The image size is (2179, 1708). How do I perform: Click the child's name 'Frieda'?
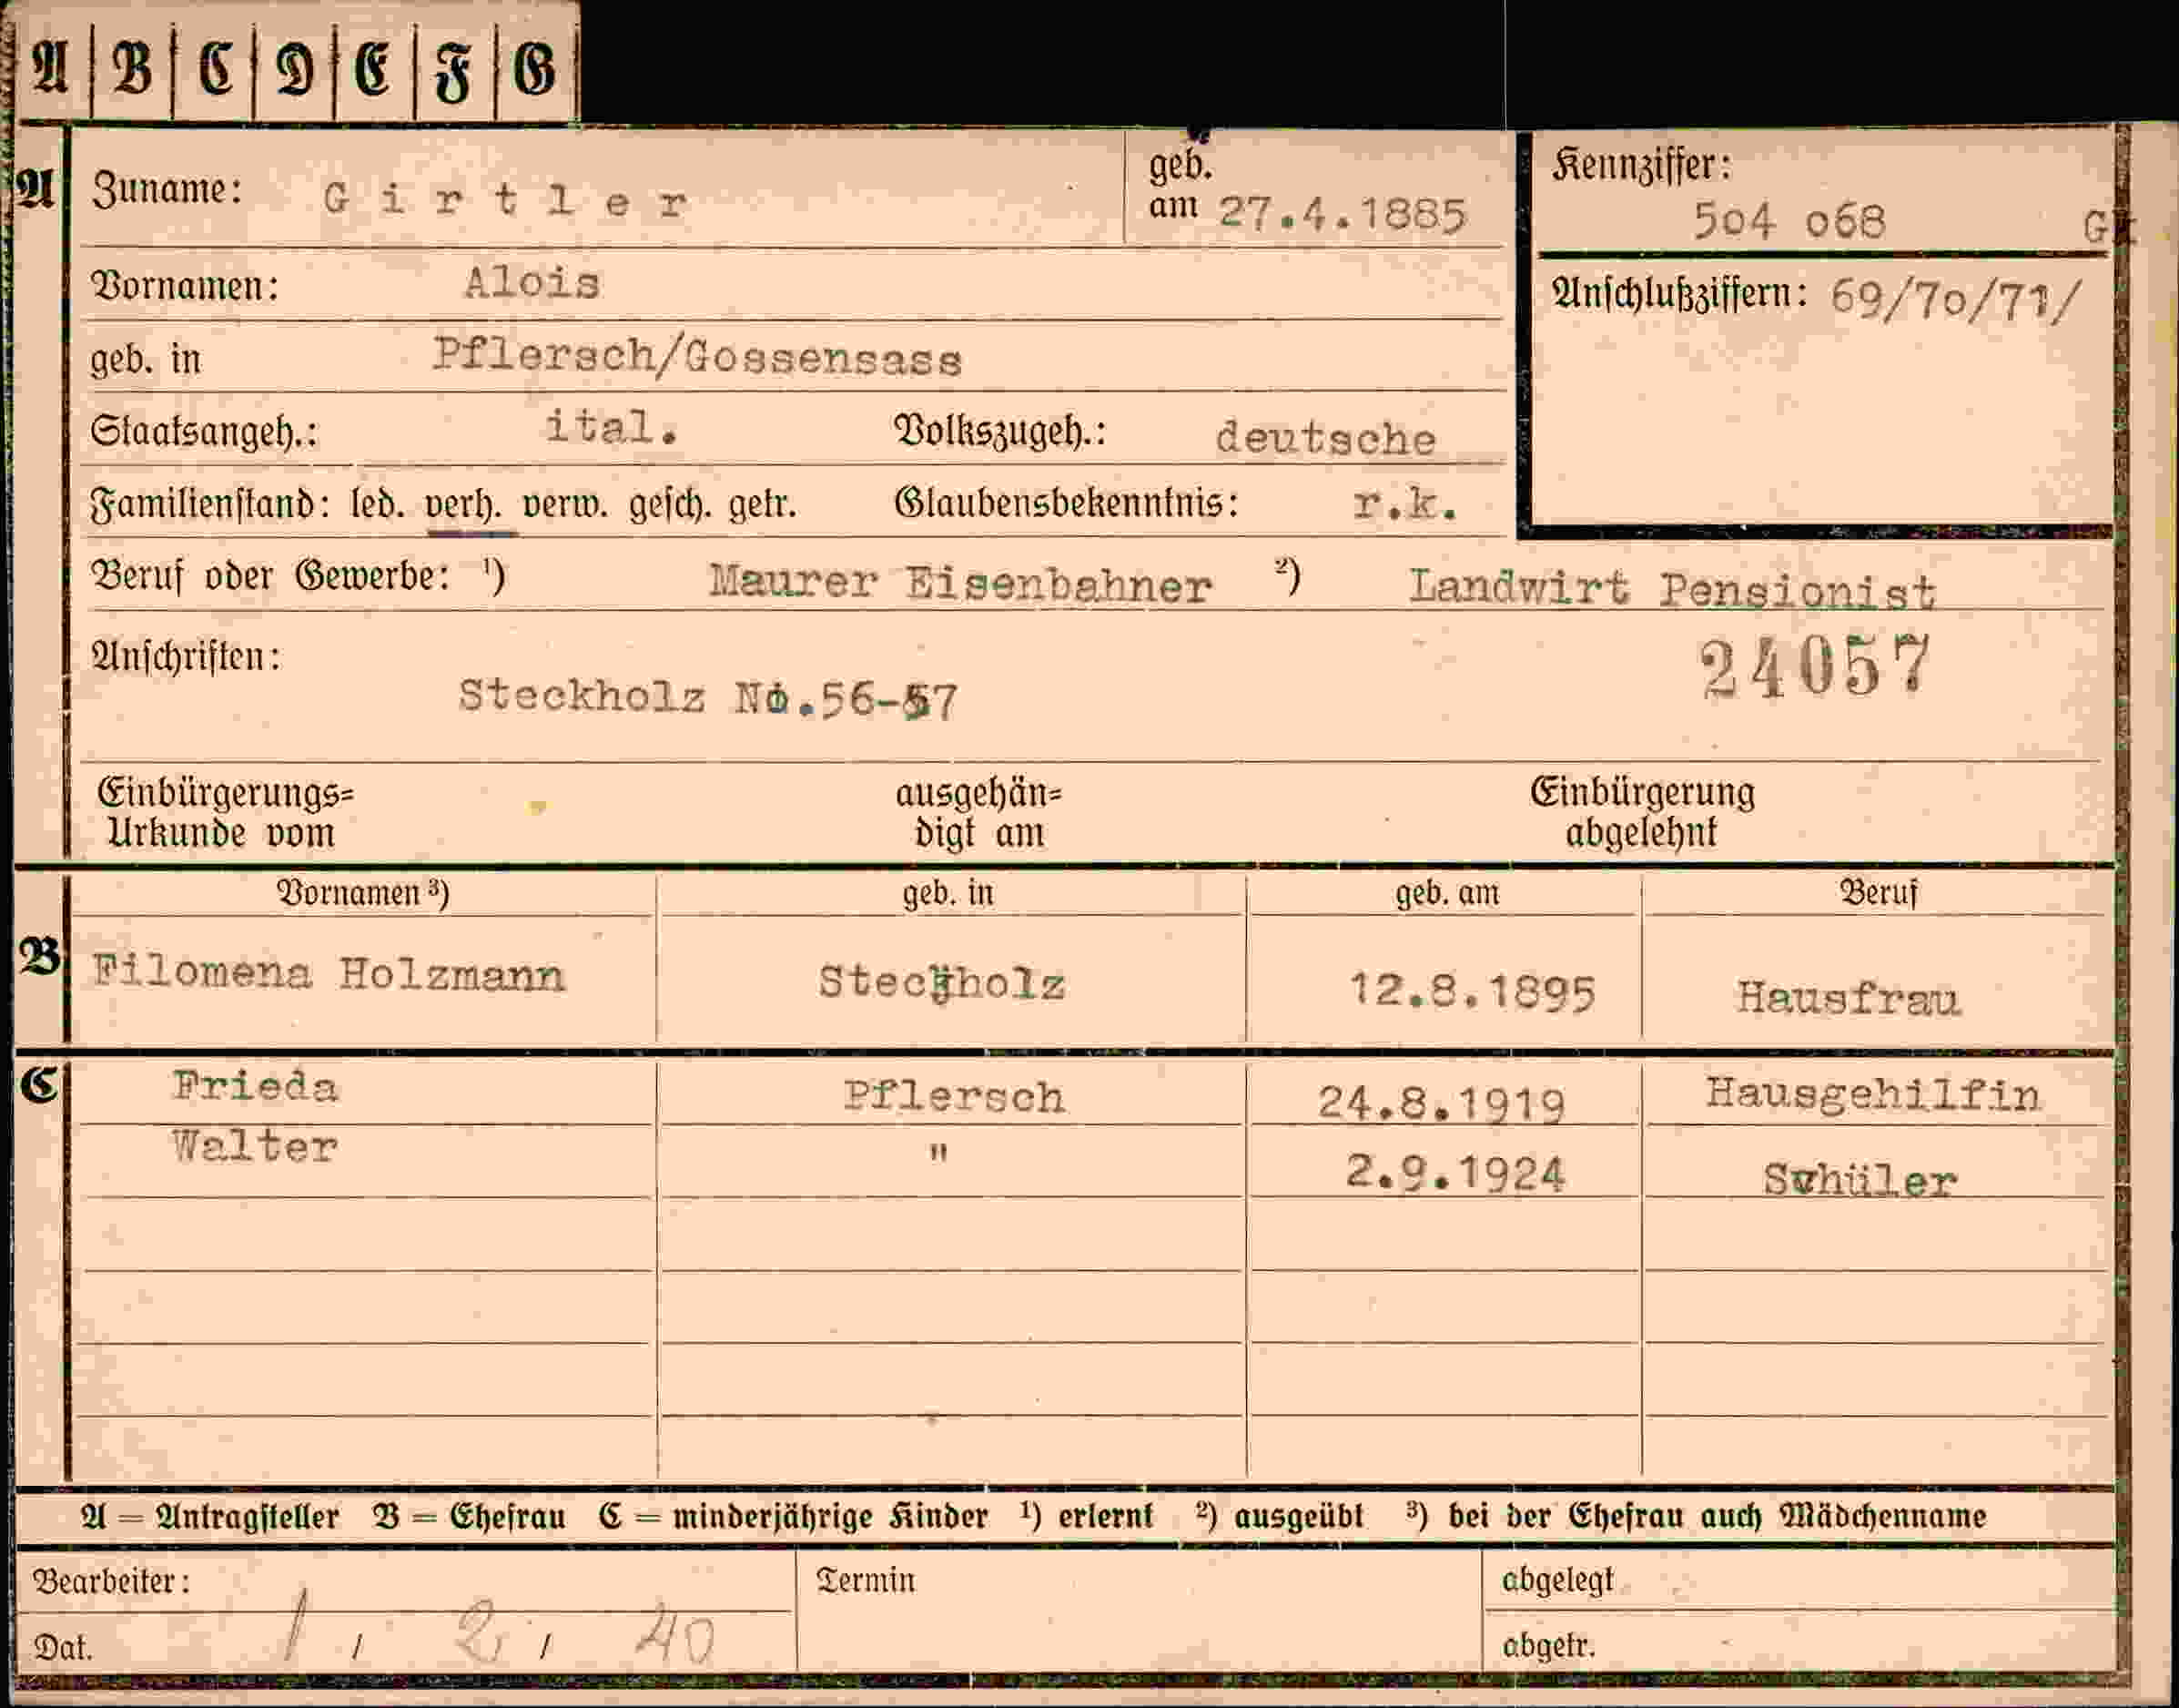coord(255,1087)
